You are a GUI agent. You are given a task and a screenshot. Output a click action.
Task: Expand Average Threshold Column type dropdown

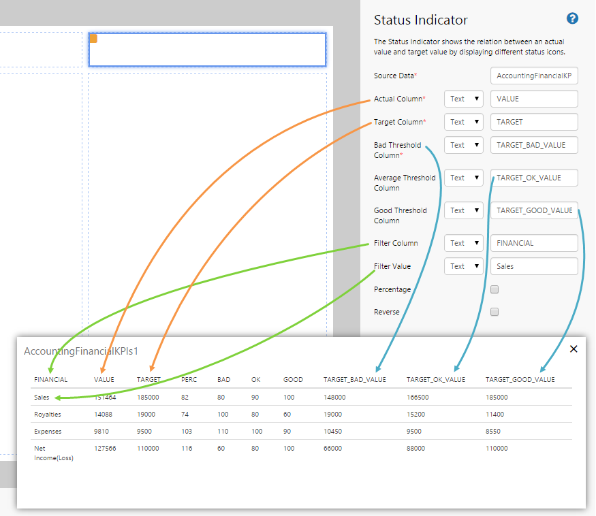[x=463, y=178]
